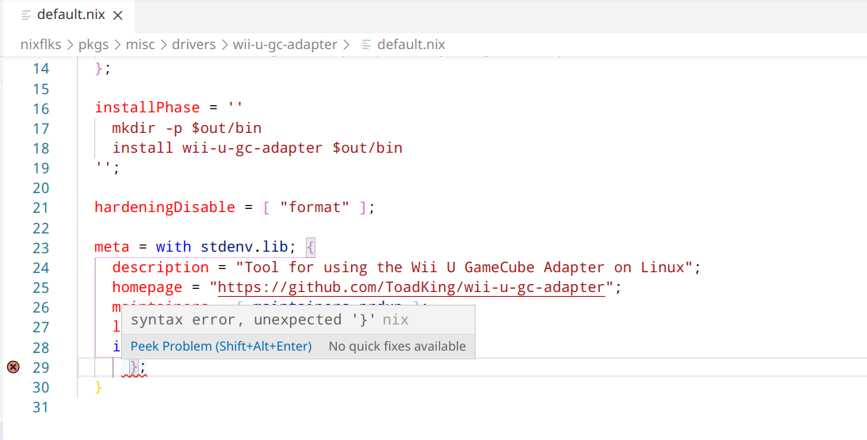Click the syntax error message text

click(x=254, y=320)
